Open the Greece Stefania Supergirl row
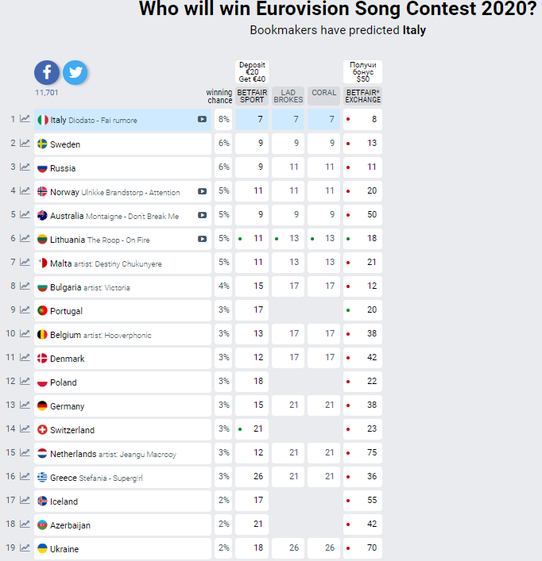542x561 pixels. point(122,477)
